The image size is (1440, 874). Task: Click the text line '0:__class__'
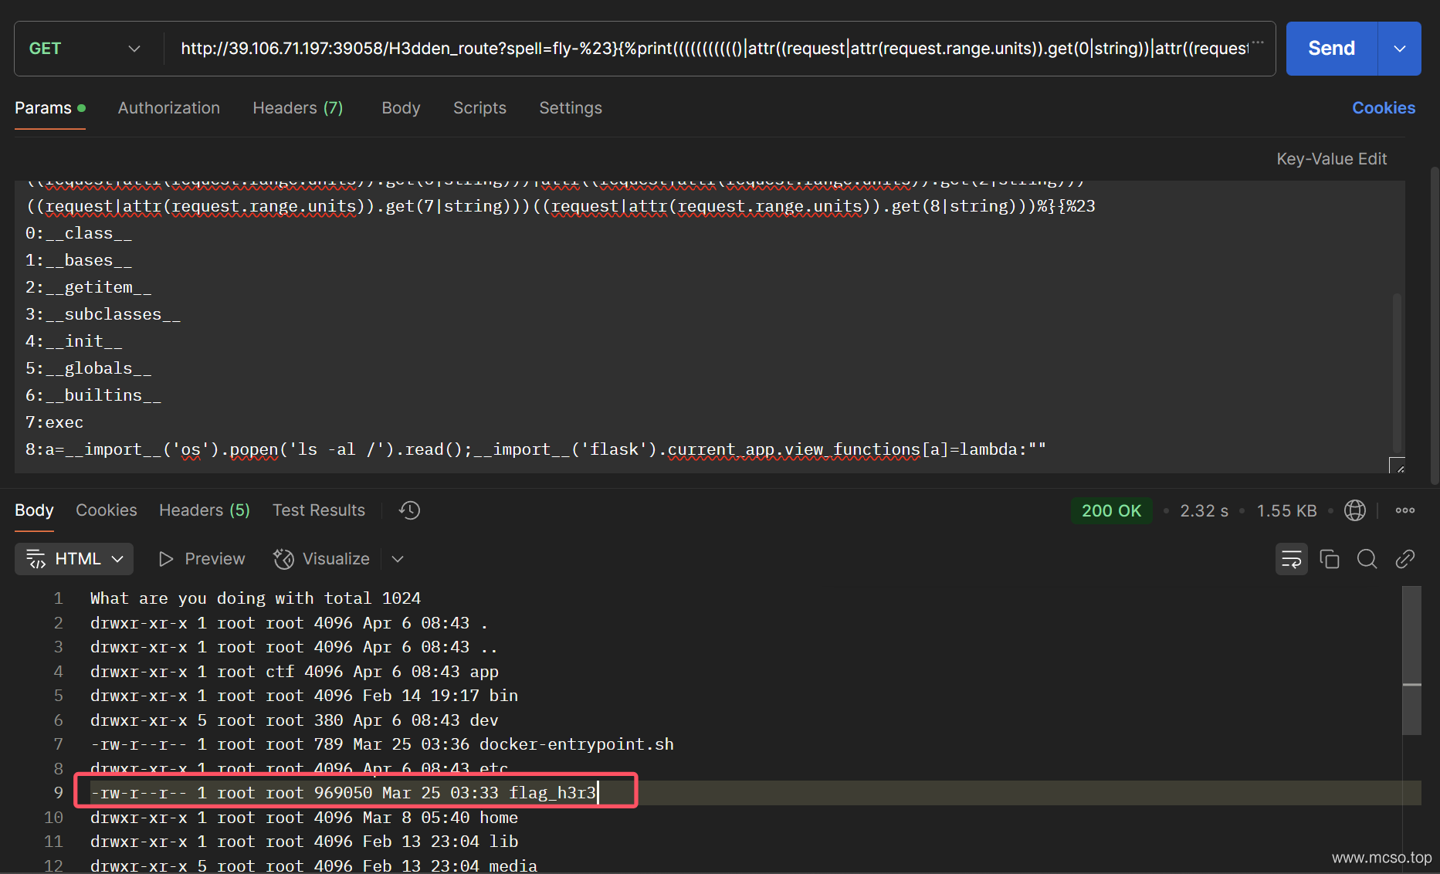[79, 233]
